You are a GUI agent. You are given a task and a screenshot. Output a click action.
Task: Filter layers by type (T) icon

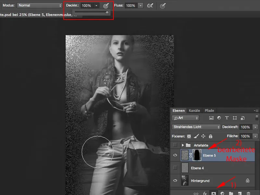click(x=227, y=118)
